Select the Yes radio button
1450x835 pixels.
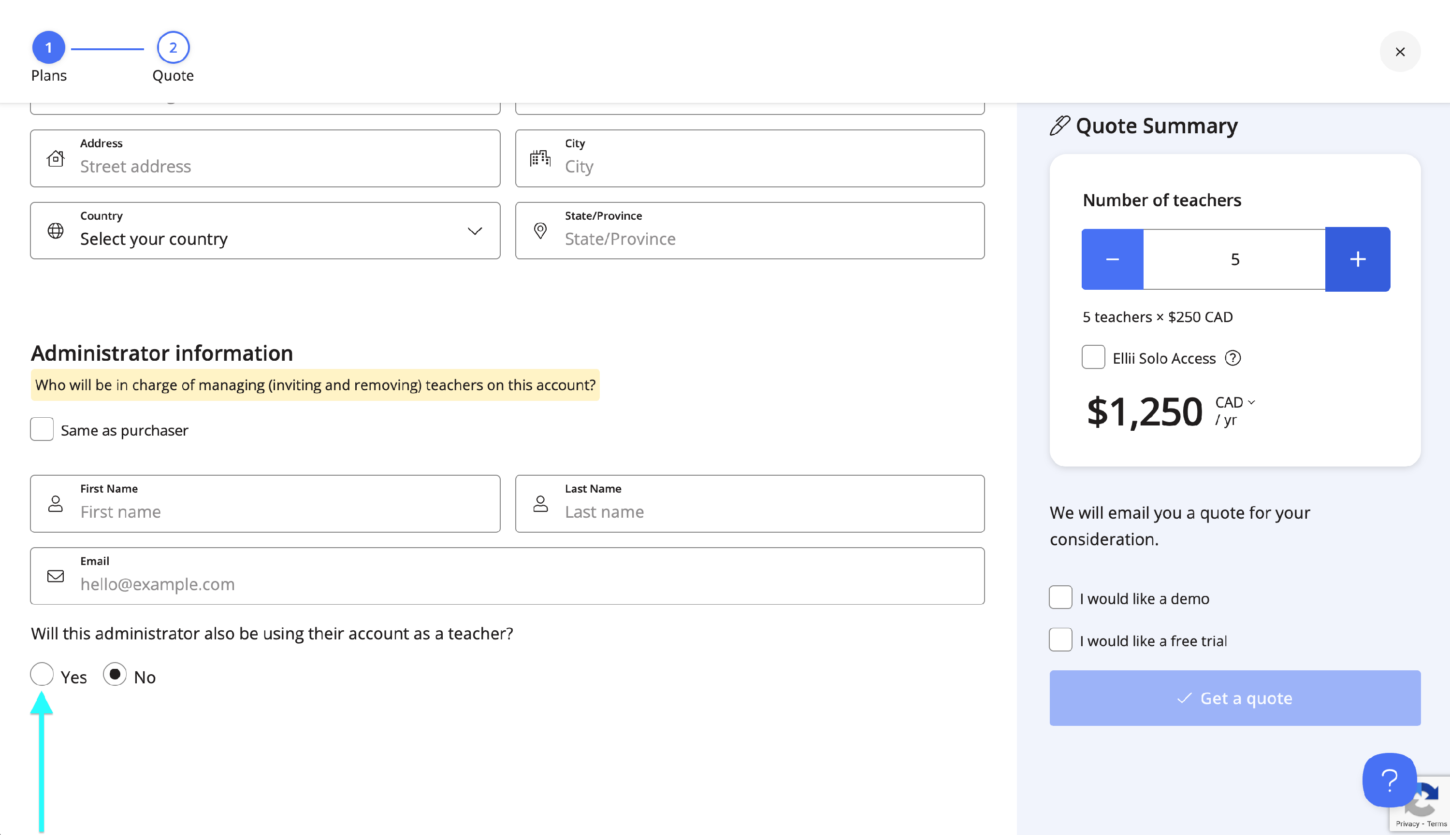[42, 674]
